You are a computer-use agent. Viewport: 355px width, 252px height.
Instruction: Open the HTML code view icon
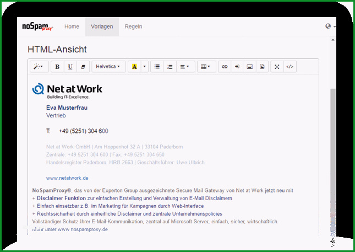[x=290, y=67]
